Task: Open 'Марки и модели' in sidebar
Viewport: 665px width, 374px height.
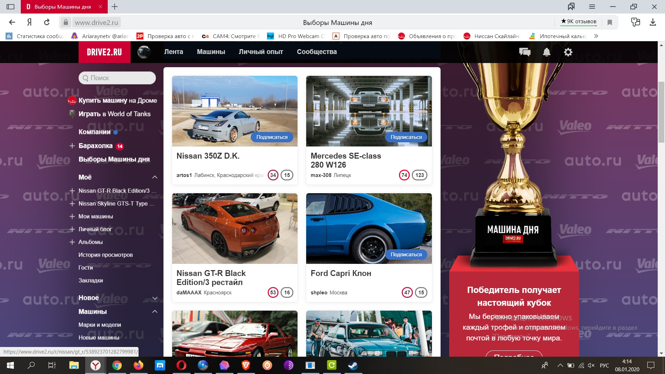Action: point(100,325)
